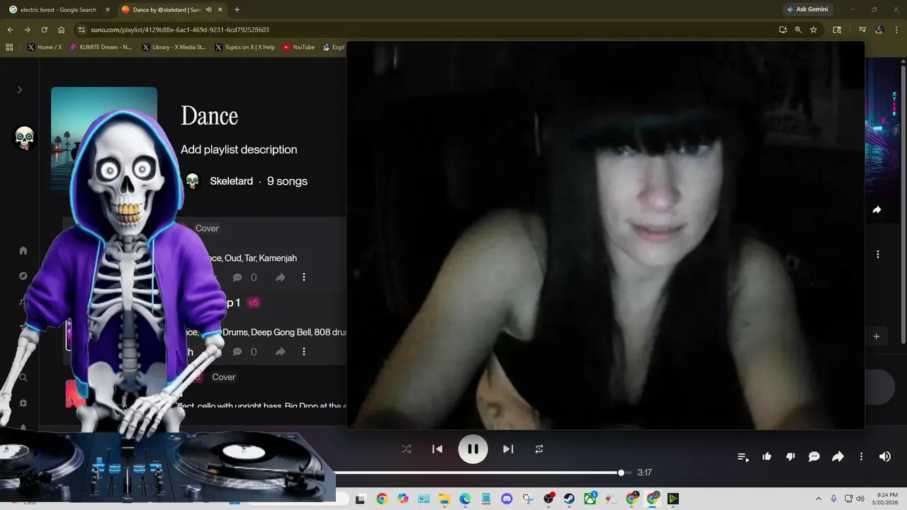
Task: Open File Explorer from the taskbar
Action: pos(444,499)
